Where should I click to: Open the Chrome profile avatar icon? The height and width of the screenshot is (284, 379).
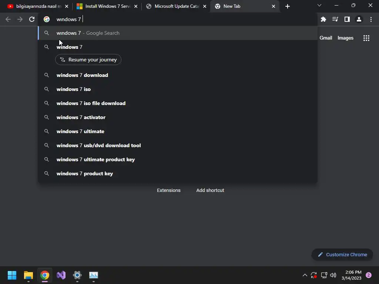pyautogui.click(x=359, y=19)
